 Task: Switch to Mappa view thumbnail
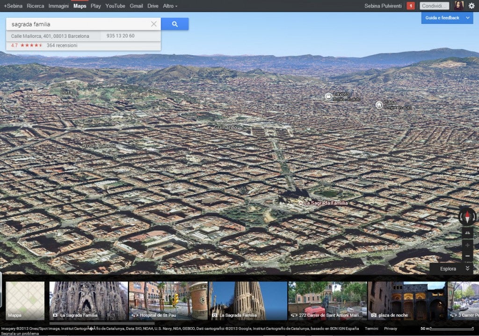click(x=25, y=300)
